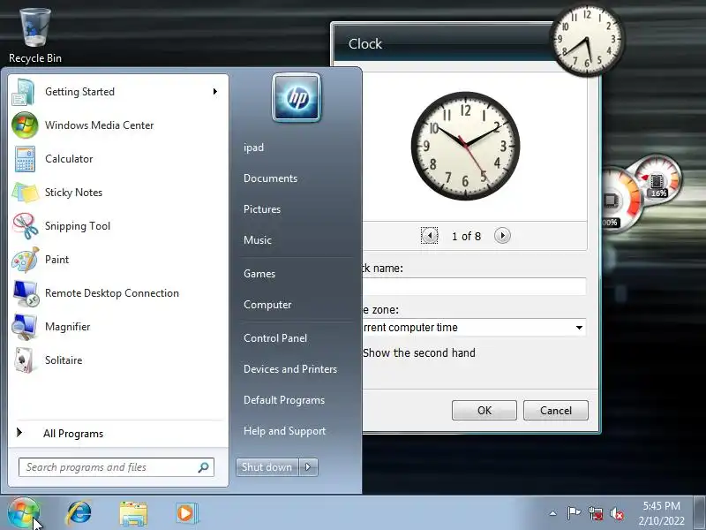
Task: Open Internet Explorer from taskbar
Action: pos(79,513)
